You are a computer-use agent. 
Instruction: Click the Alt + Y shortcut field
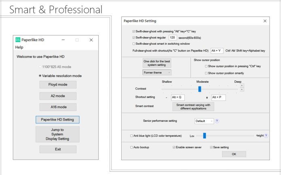click(217, 51)
